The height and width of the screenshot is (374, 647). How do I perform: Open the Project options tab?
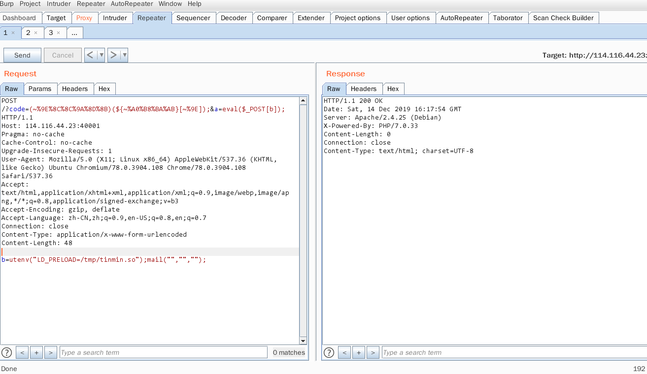click(x=358, y=18)
